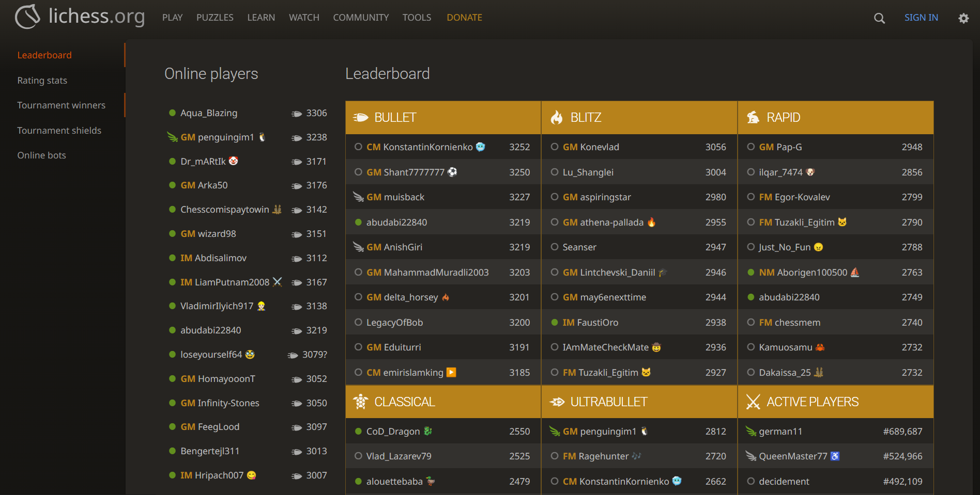The image size is (980, 495).
Task: Open the COMMUNITY menu
Action: [x=361, y=18]
